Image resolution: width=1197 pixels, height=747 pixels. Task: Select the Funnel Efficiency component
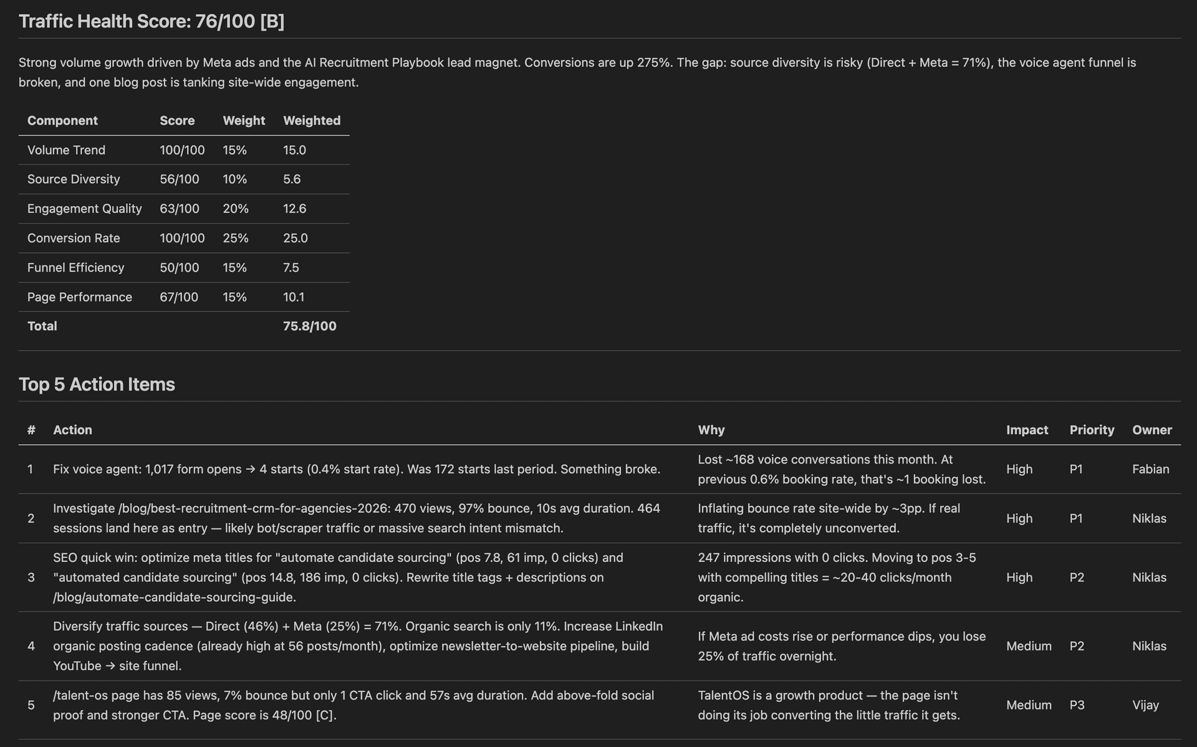pos(75,267)
